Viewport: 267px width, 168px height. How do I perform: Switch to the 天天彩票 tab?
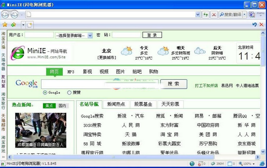click(x=170, y=104)
